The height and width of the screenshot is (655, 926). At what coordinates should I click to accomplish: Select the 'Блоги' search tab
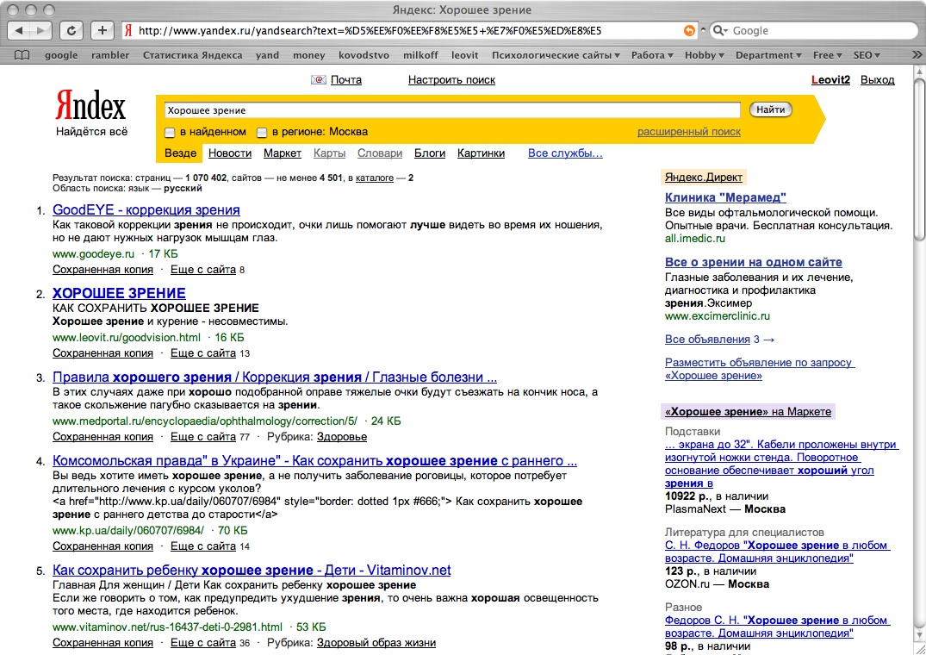[x=429, y=153]
